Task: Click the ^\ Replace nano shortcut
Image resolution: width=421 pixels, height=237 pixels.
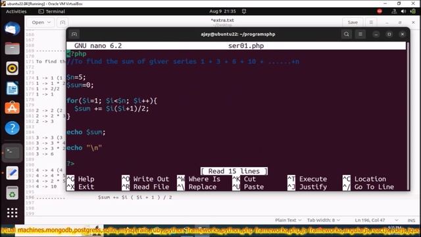Action: click(x=197, y=187)
